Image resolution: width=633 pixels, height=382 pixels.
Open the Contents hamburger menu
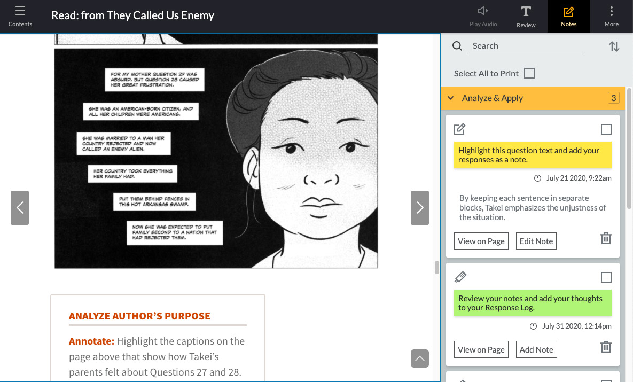coord(20,16)
